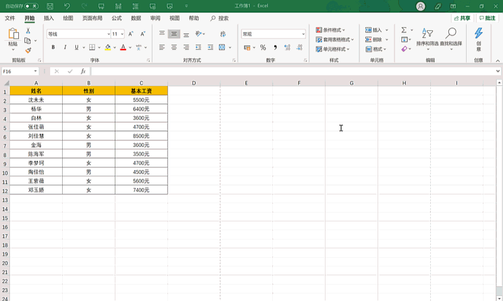Image resolution: width=503 pixels, height=301 pixels.
Task: Align text to top
Action: coord(162,34)
